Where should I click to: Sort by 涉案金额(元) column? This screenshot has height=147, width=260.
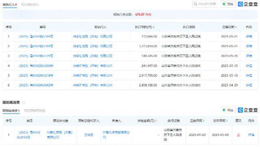[156, 121]
